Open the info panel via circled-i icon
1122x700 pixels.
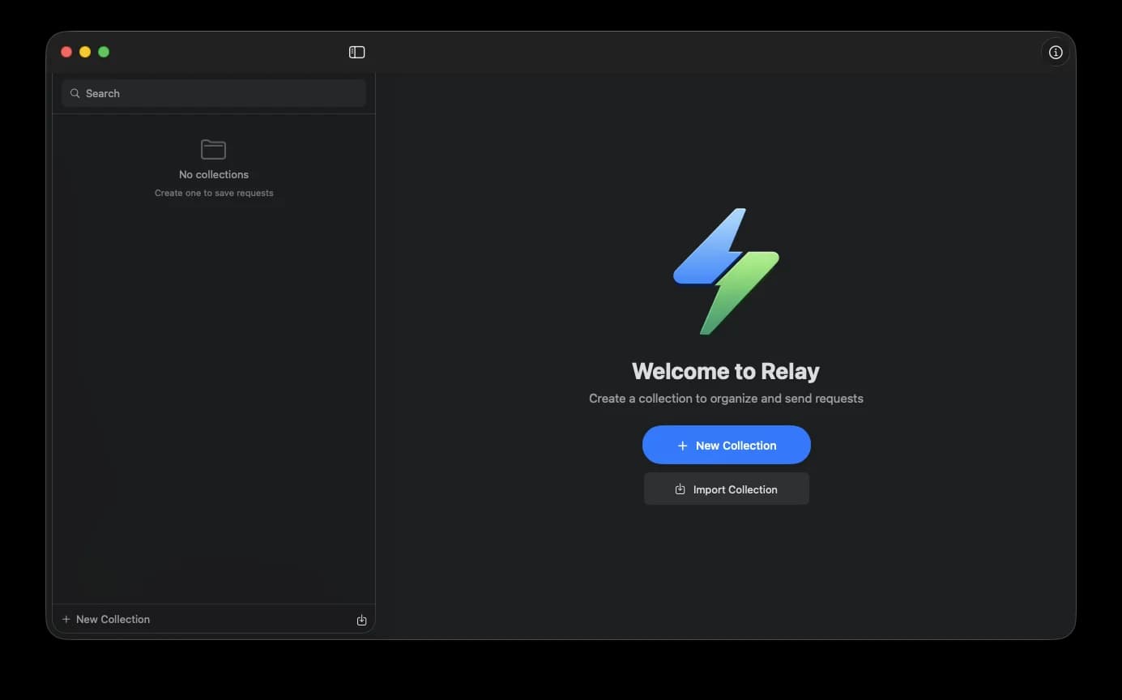click(x=1055, y=52)
